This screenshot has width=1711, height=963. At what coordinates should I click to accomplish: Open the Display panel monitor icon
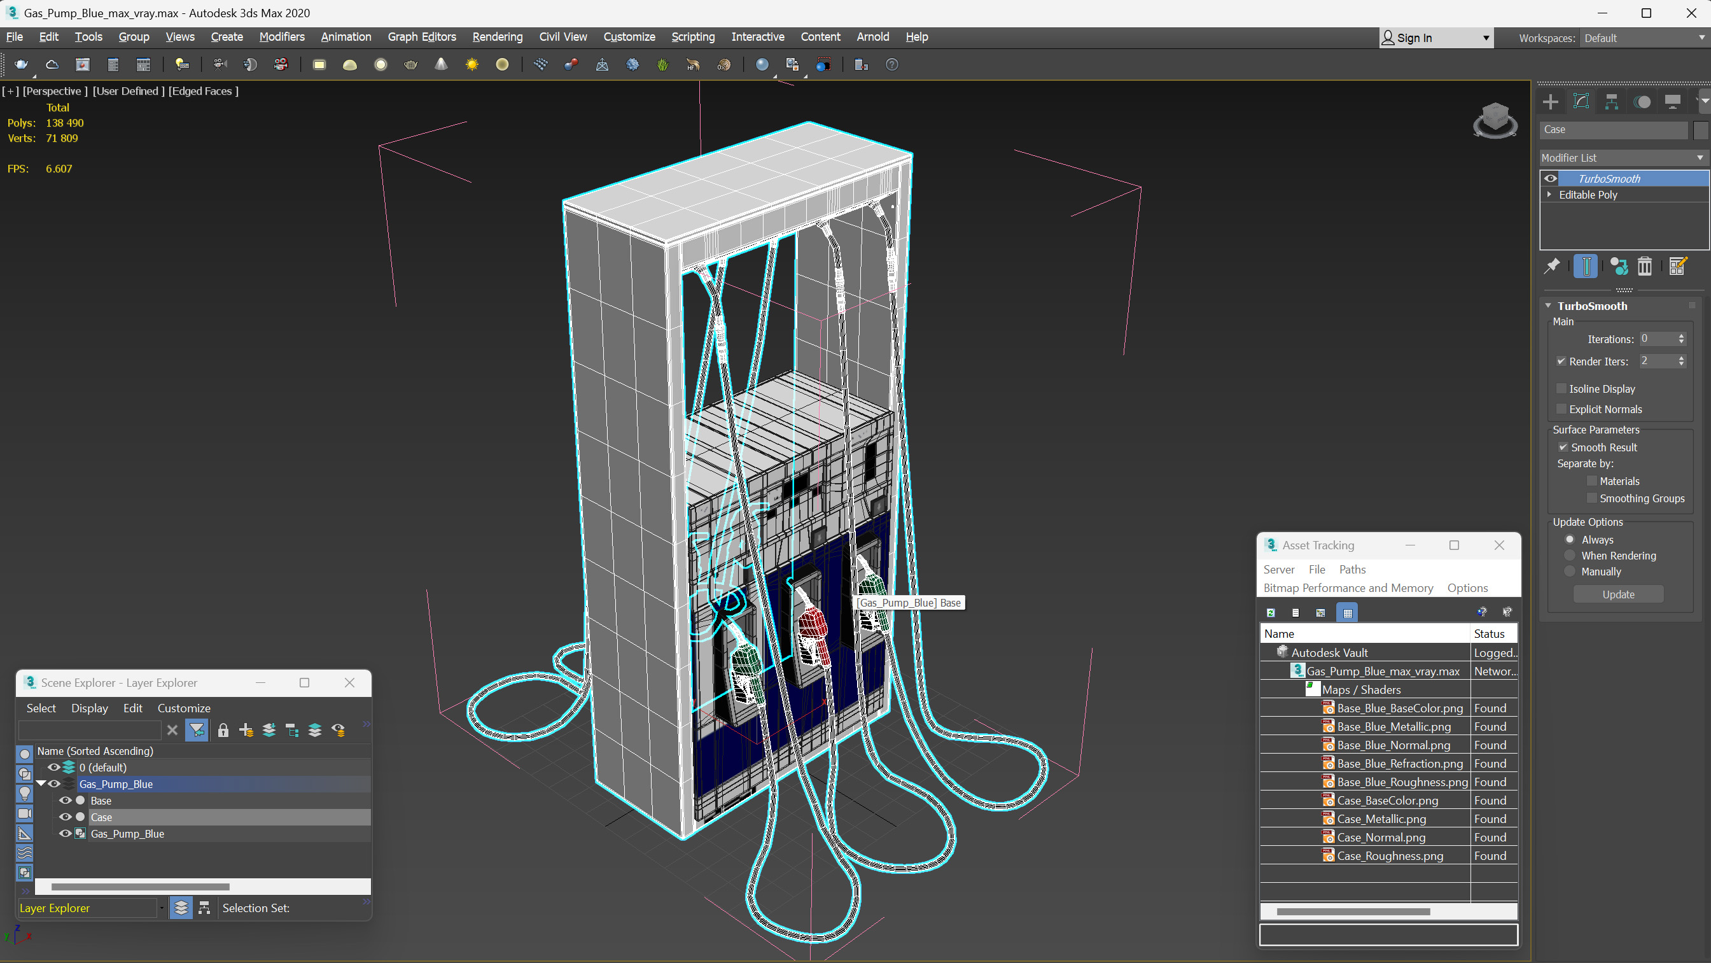[1672, 102]
